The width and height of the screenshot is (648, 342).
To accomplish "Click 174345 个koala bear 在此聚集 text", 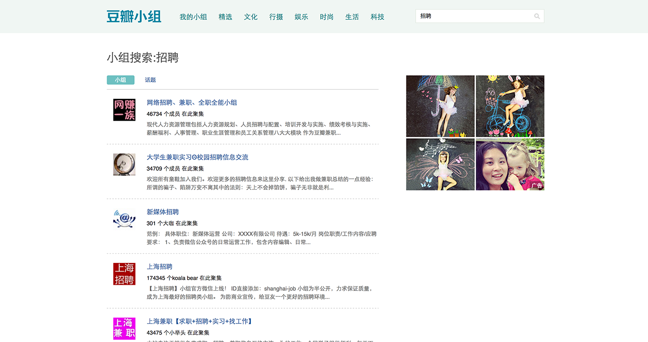I will tap(184, 278).
